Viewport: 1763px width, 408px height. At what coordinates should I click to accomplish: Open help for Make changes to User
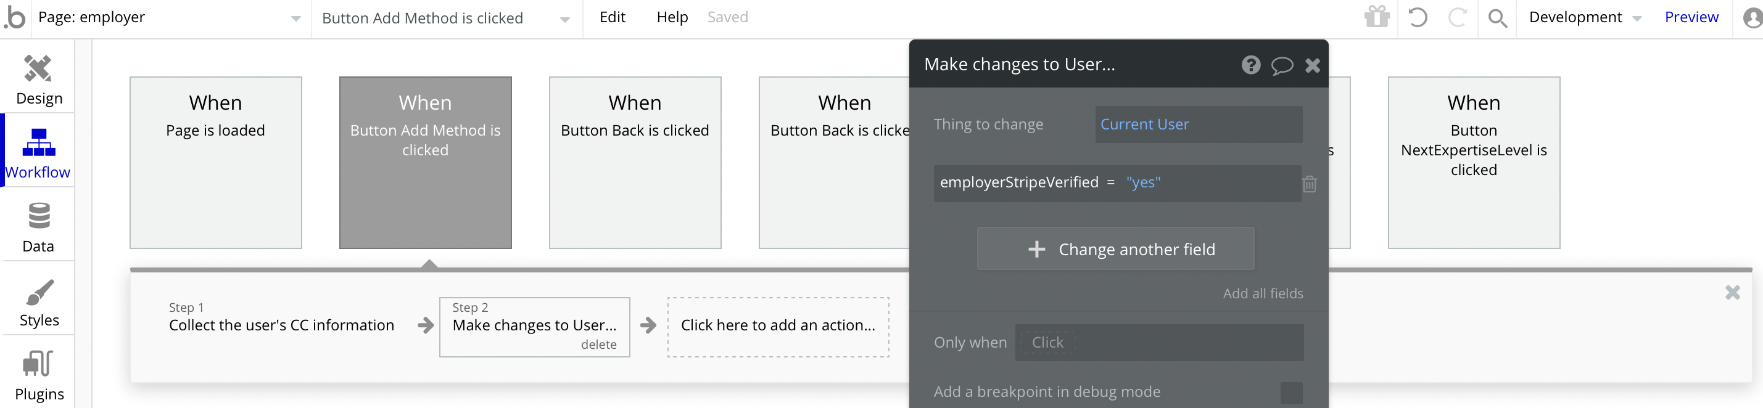point(1250,65)
